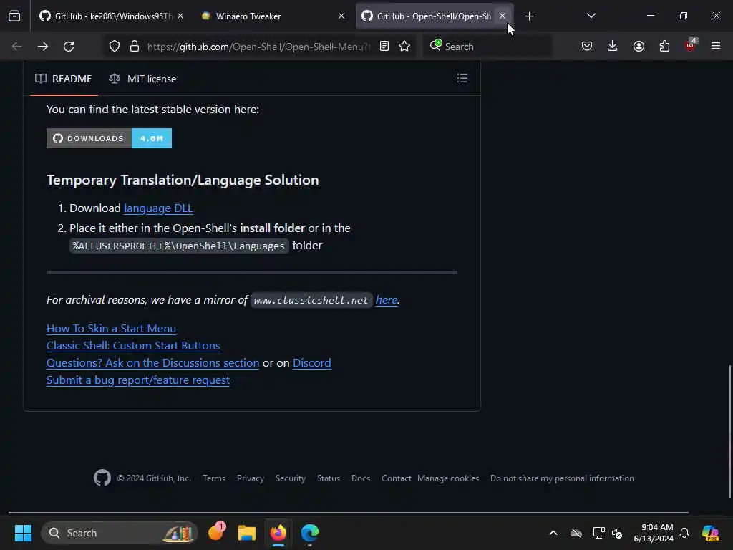Open Discord link
This screenshot has width=733, height=550.
click(312, 363)
